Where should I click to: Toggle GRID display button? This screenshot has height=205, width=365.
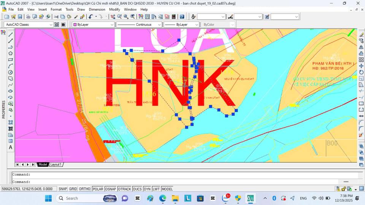click(x=73, y=189)
